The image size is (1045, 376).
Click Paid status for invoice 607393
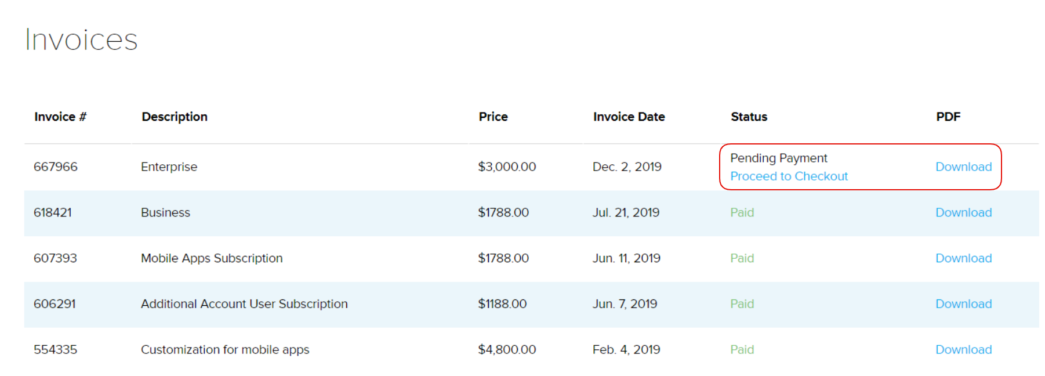pyautogui.click(x=742, y=259)
